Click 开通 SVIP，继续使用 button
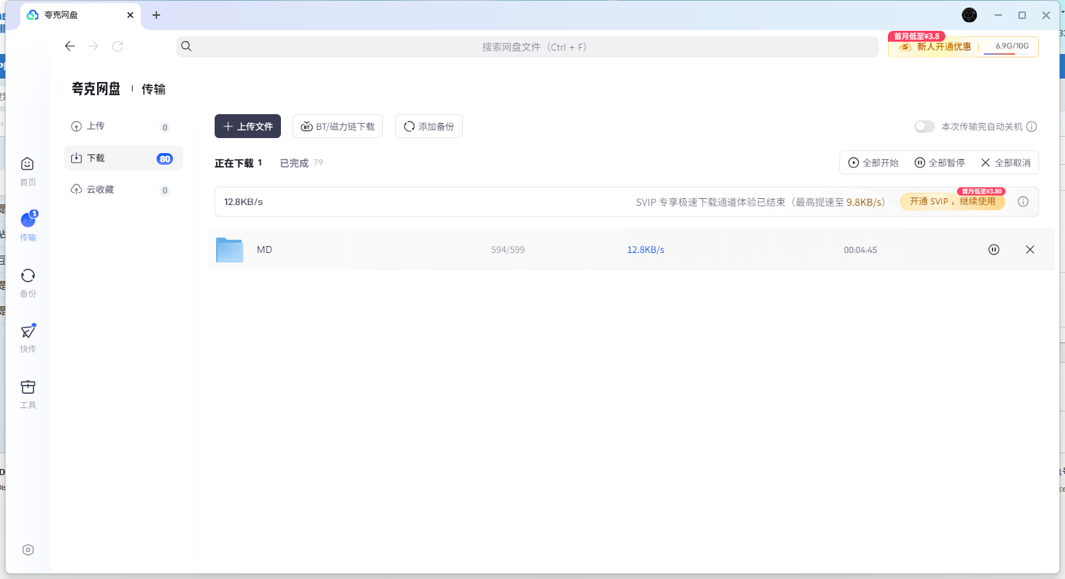The image size is (1065, 579). 953,202
